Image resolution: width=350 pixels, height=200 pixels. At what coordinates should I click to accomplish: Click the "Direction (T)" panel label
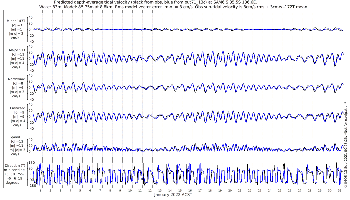[15, 166]
